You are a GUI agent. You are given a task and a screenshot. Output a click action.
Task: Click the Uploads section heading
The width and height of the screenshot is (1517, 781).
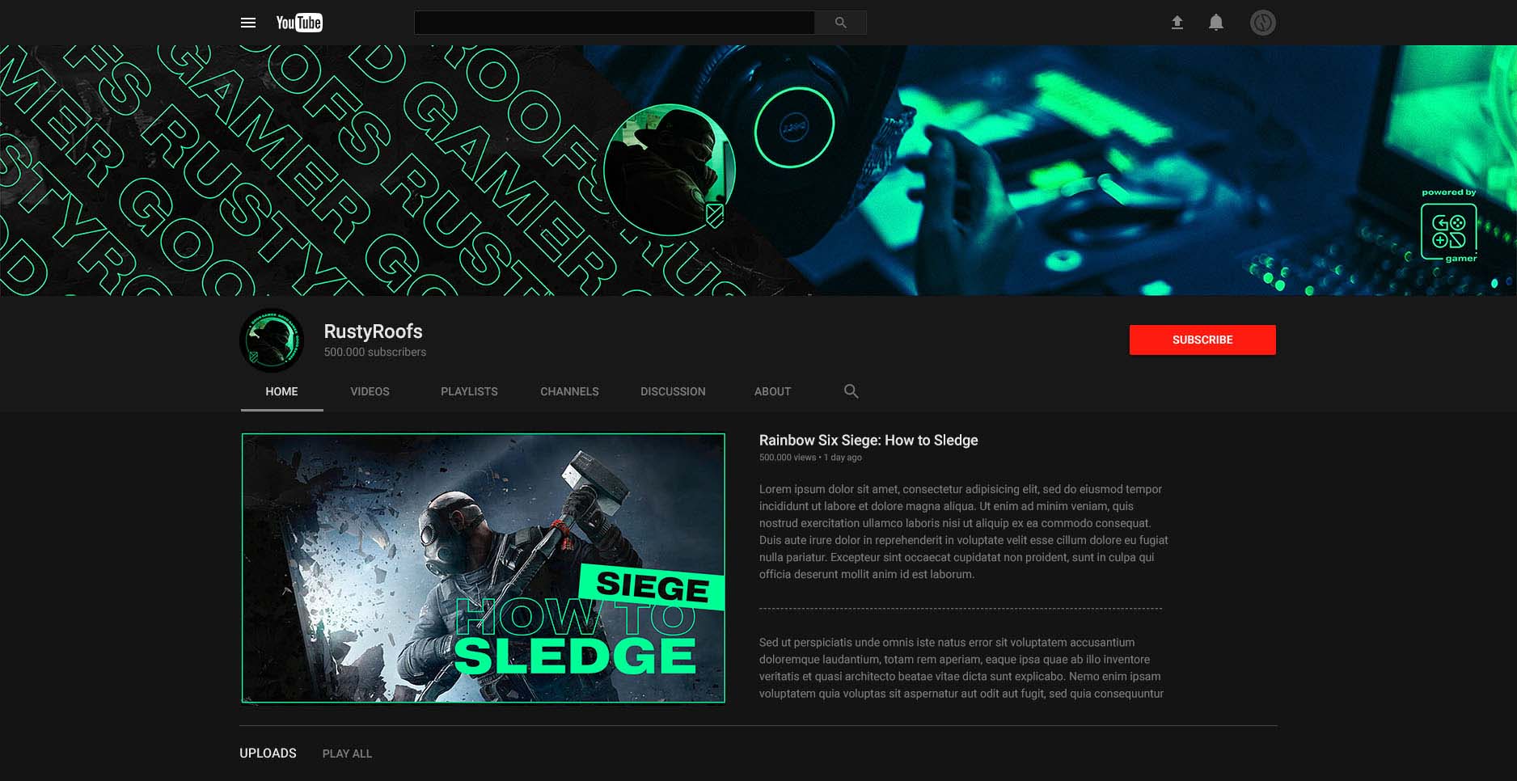[x=268, y=753]
